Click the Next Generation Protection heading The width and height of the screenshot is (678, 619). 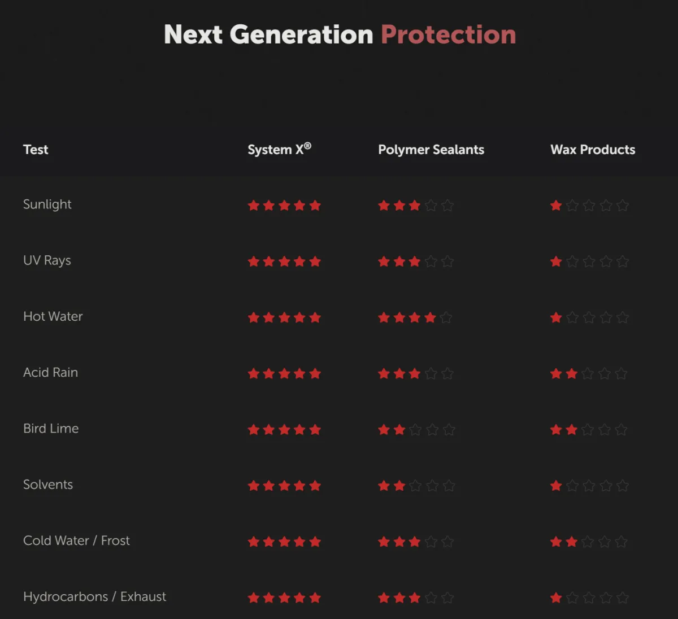coord(340,34)
